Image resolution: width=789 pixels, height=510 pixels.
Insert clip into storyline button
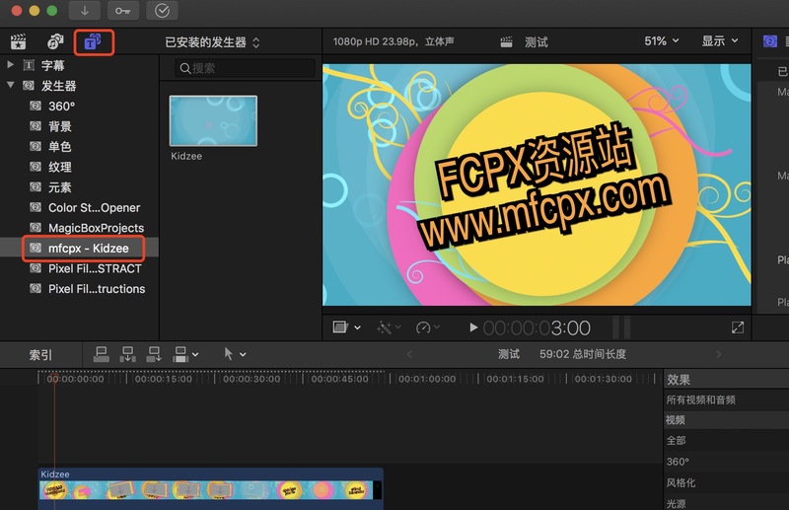tap(127, 354)
